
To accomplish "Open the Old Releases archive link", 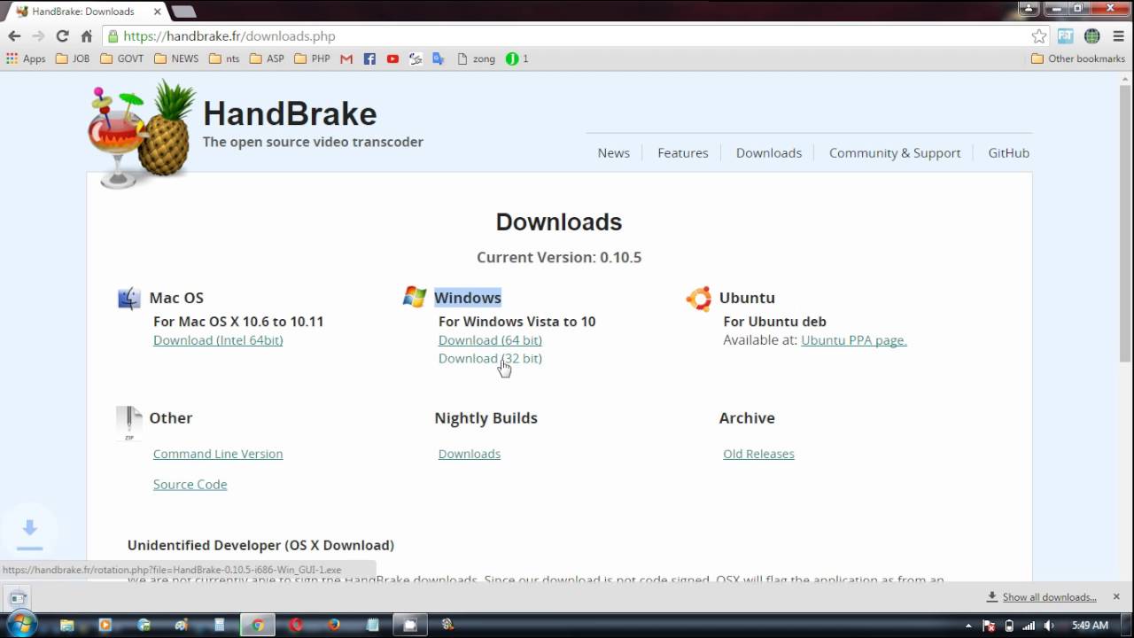I will pyautogui.click(x=758, y=454).
